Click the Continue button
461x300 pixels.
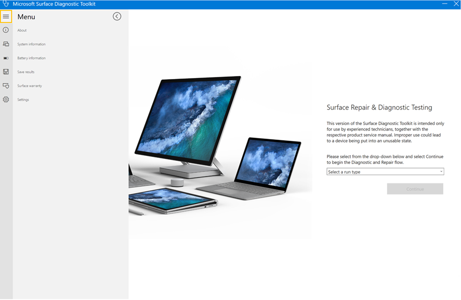[x=415, y=189]
